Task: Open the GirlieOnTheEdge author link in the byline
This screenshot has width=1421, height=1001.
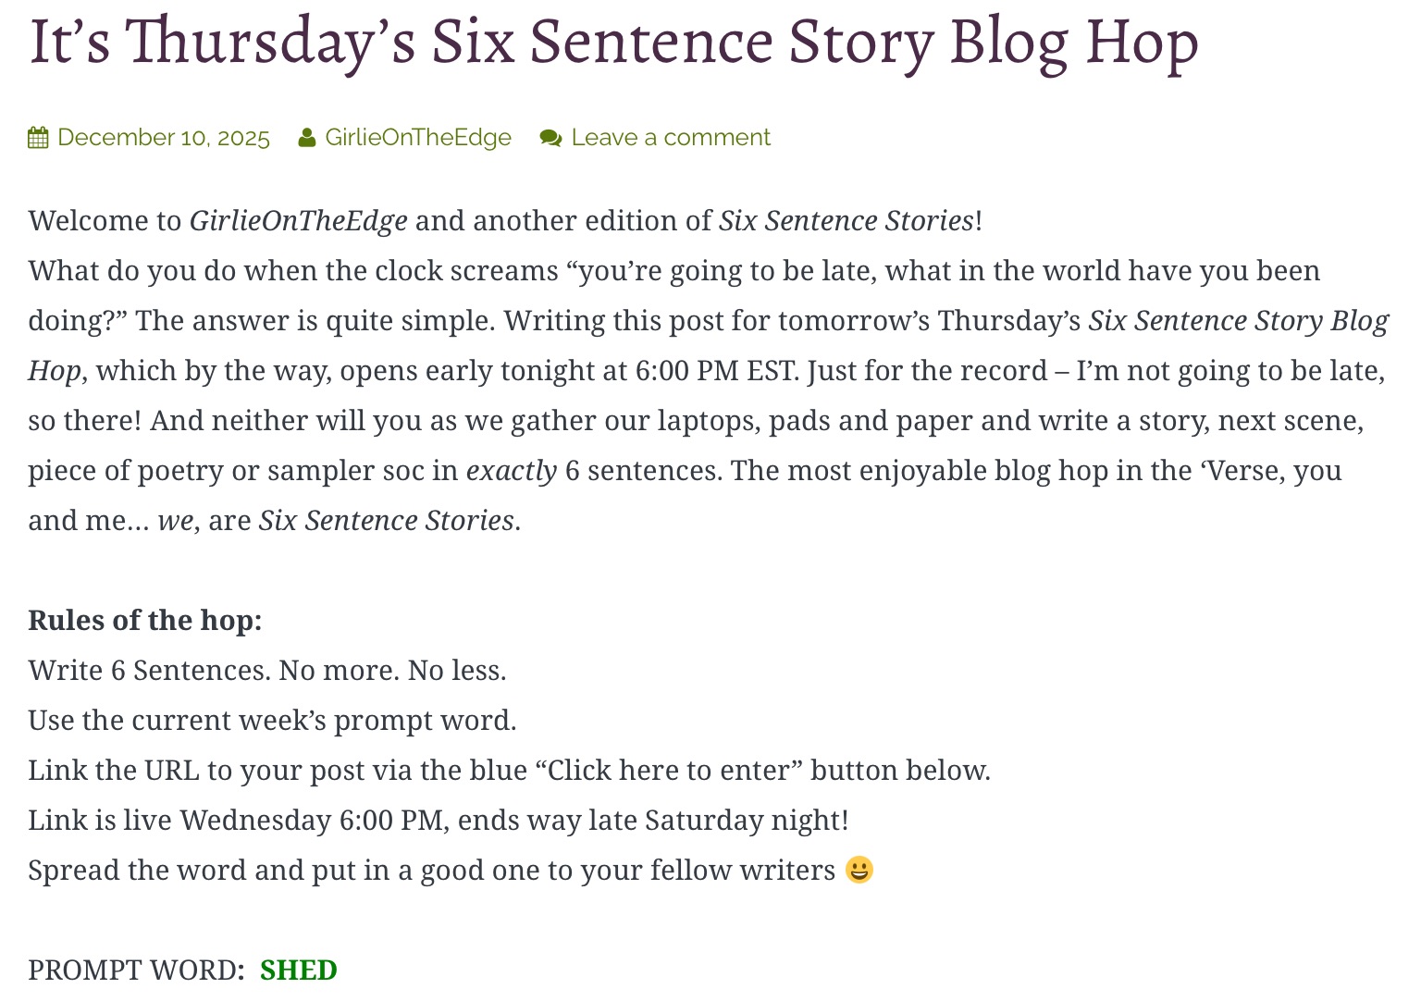Action: point(417,138)
